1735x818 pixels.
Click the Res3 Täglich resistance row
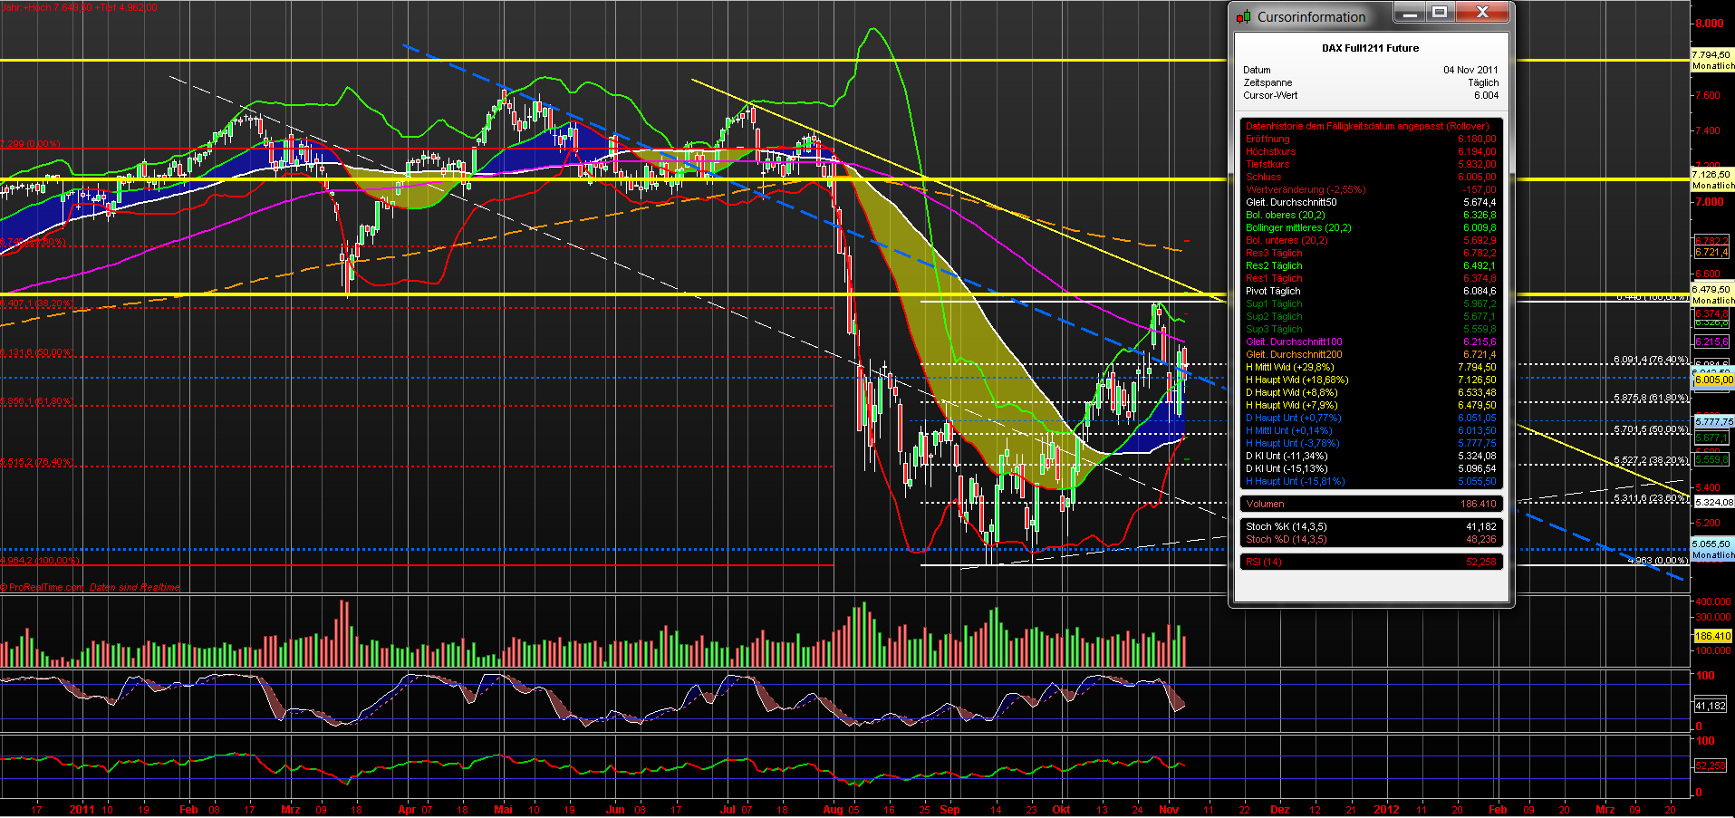[x=1274, y=253]
